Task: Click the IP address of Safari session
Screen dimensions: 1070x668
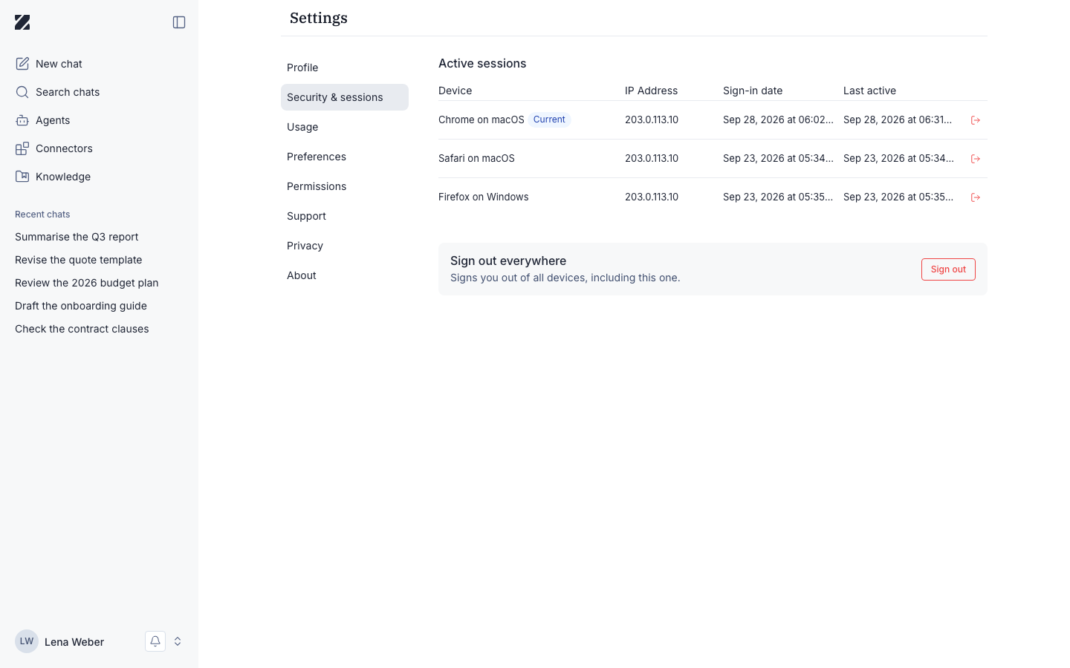Action: 652,158
